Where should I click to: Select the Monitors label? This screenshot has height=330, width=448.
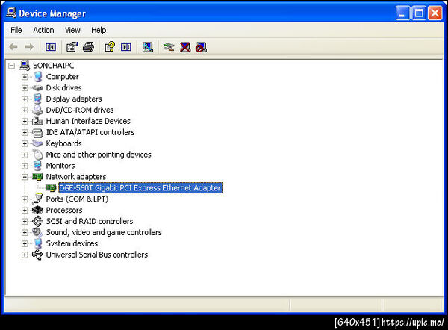(x=60, y=166)
